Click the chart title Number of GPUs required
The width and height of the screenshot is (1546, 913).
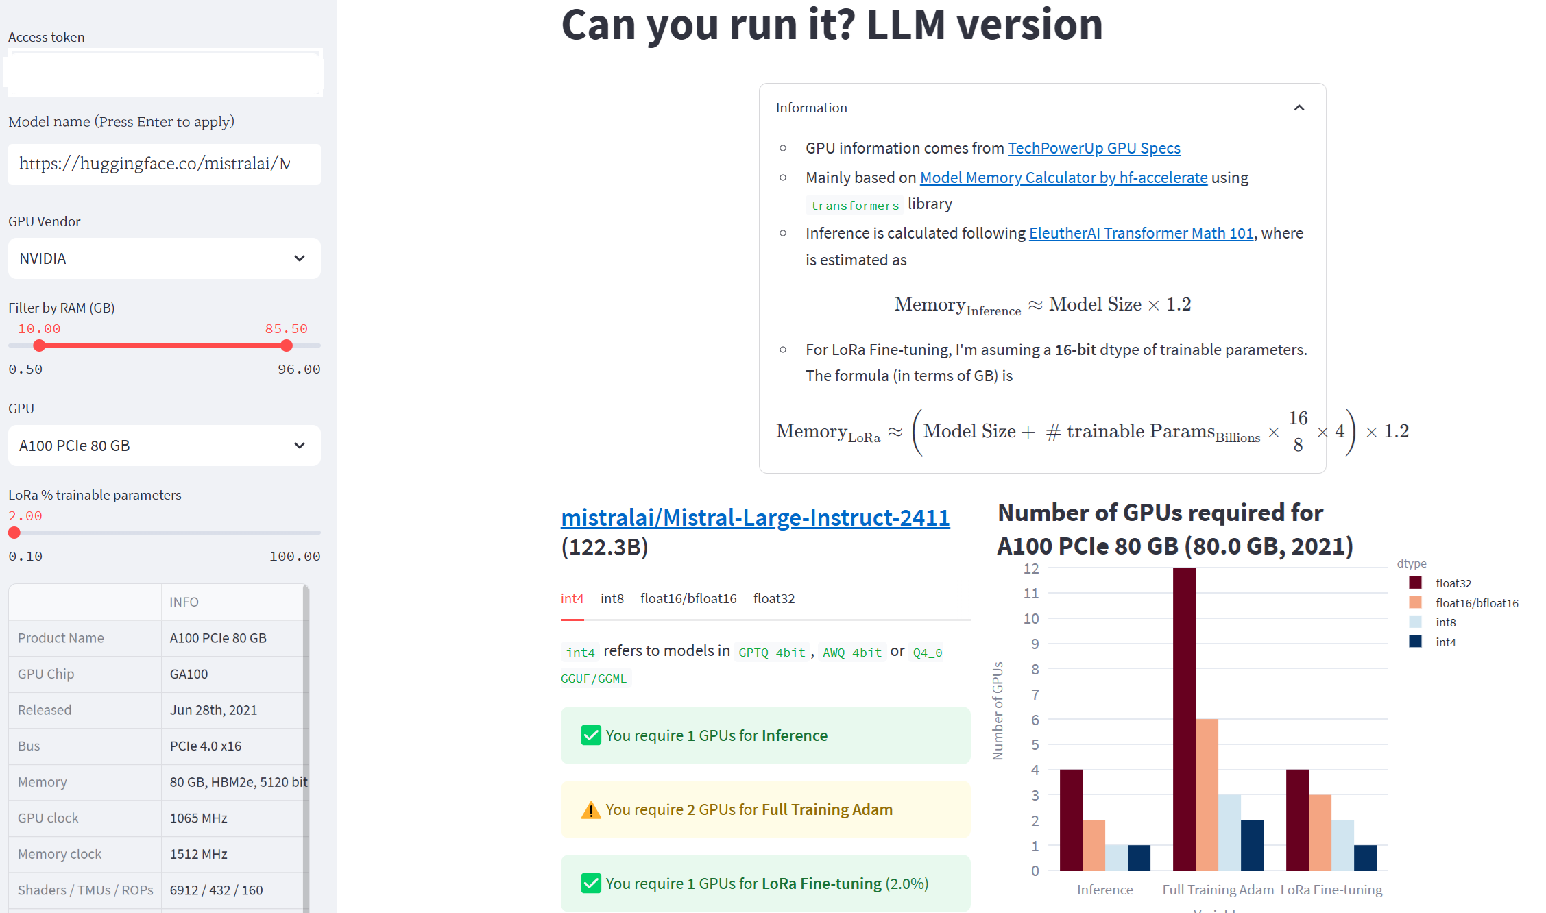pos(1174,529)
